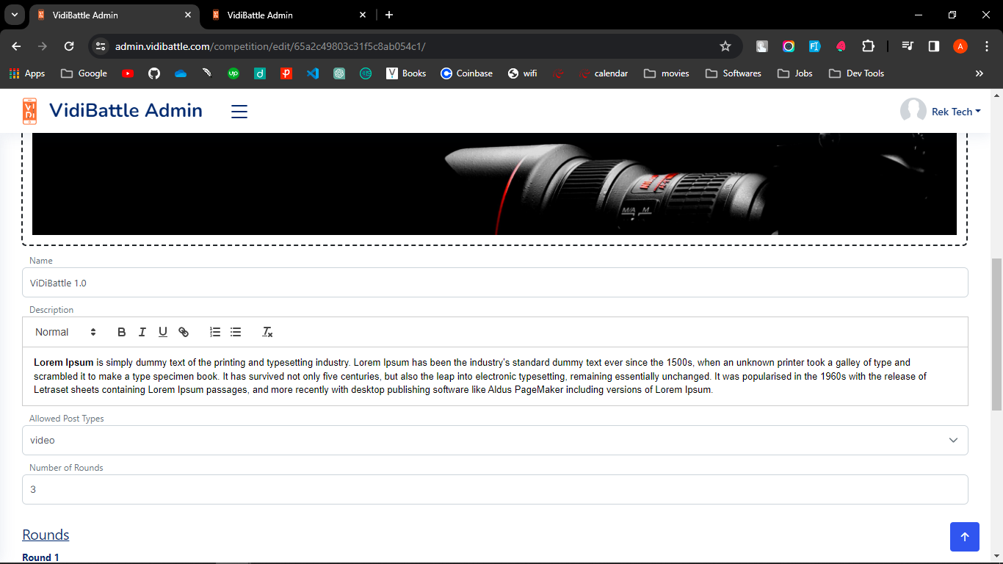Click the Number of Rounds field
The width and height of the screenshot is (1003, 564).
click(495, 489)
